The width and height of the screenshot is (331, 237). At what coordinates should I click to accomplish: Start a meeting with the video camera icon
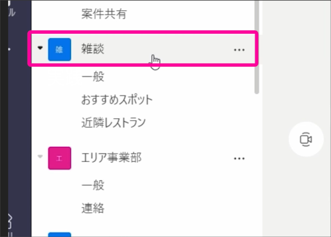pyautogui.click(x=306, y=139)
